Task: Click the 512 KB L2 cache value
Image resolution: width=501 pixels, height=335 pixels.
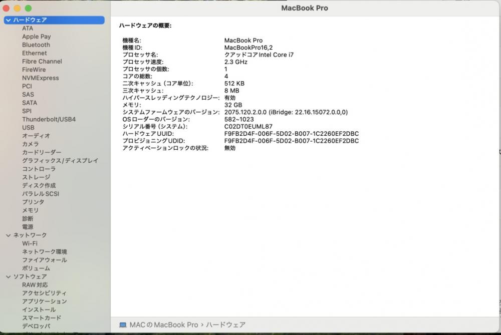Action: pyautogui.click(x=234, y=84)
